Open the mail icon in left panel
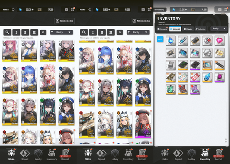This screenshot has height=164, width=230. pyautogui.click(x=66, y=9)
